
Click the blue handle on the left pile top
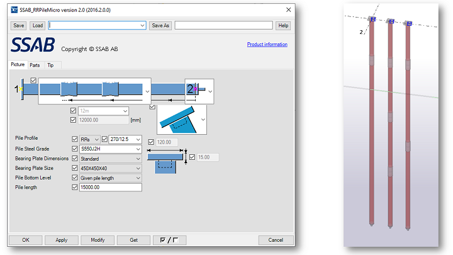click(x=373, y=19)
